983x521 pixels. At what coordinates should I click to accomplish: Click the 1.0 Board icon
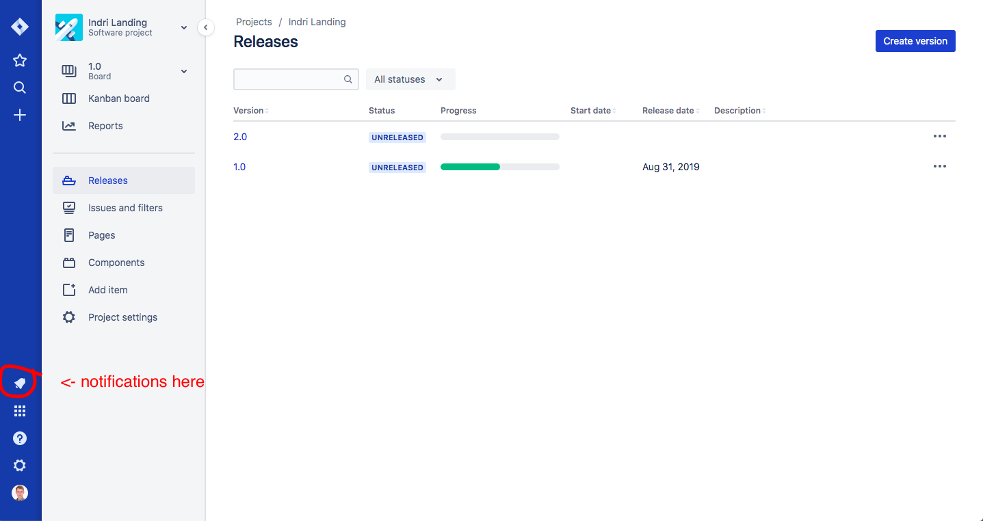coord(69,71)
